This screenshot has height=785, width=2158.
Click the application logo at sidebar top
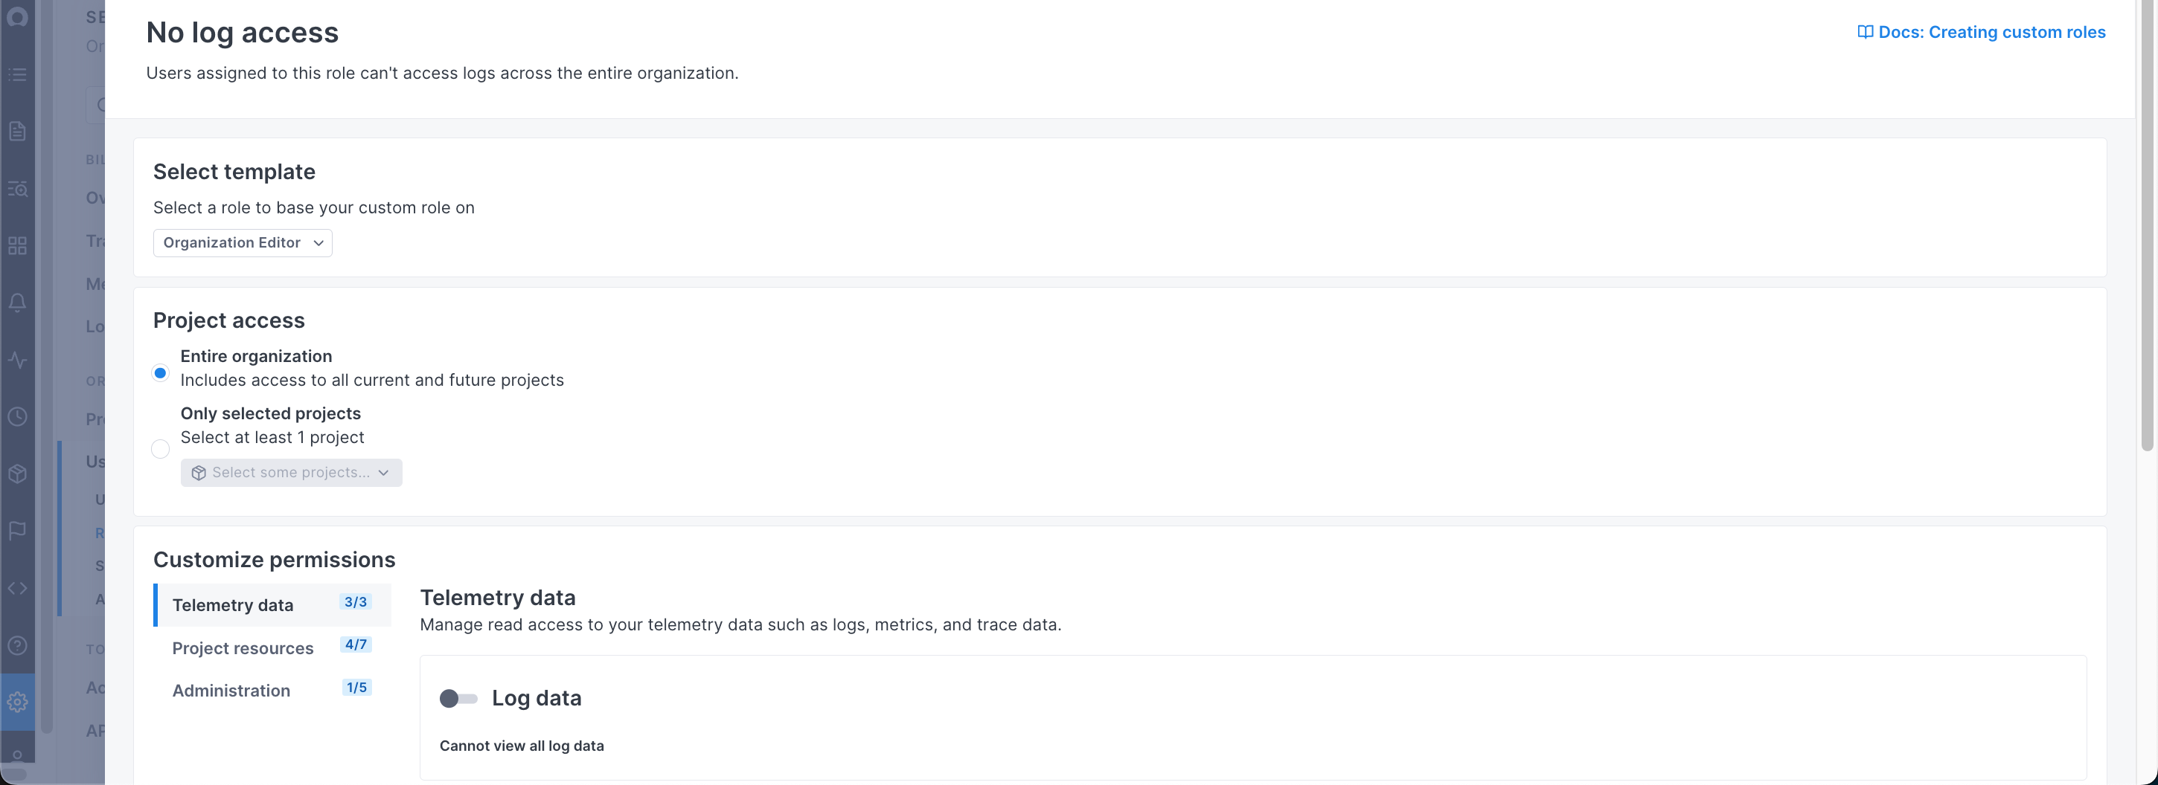coord(17,16)
